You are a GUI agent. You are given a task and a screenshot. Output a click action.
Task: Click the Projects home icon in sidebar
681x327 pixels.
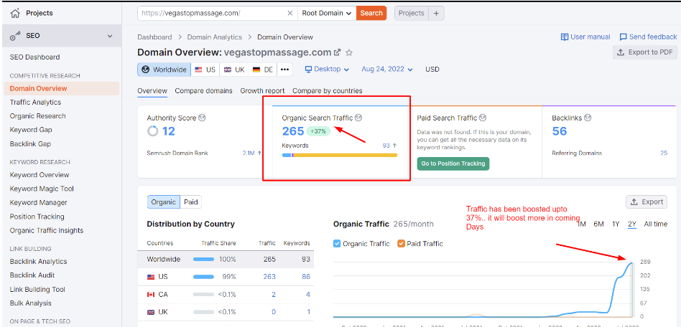[15, 13]
